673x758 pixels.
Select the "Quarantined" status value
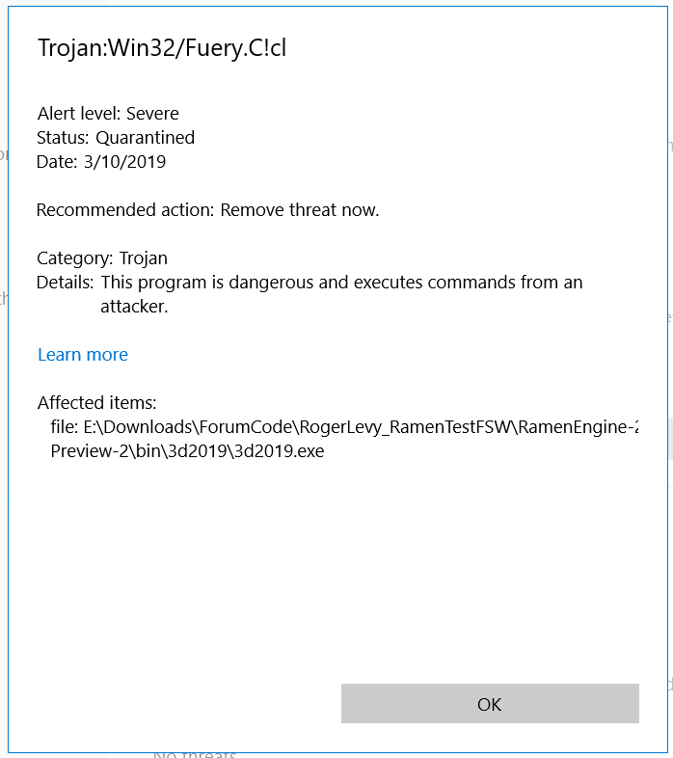coord(145,138)
